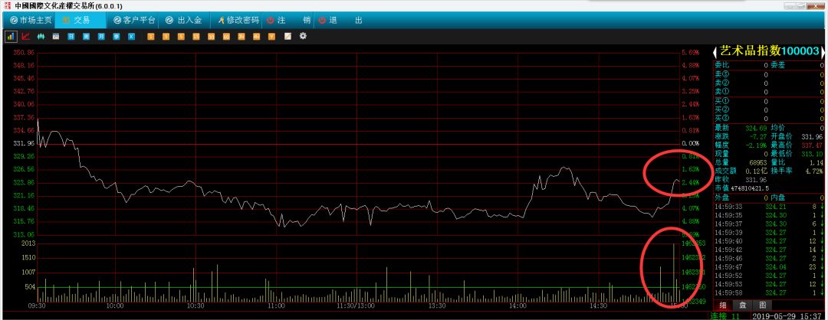Screen dimensions: 828x320
Task: Click the orange Y period icon
Action: coord(271,36)
